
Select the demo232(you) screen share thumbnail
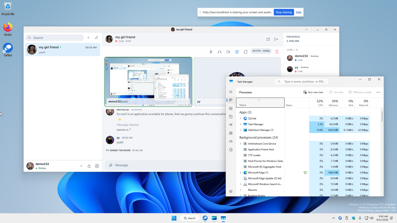coord(148,82)
